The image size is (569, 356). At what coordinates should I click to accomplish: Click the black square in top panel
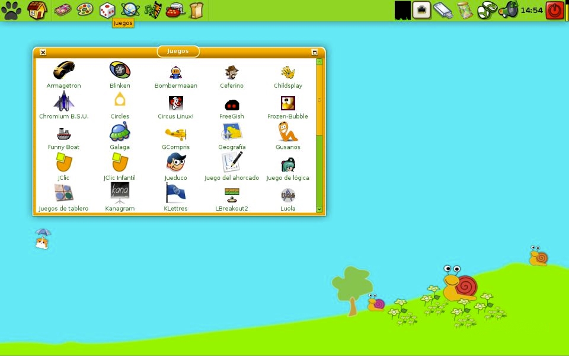coord(403,10)
